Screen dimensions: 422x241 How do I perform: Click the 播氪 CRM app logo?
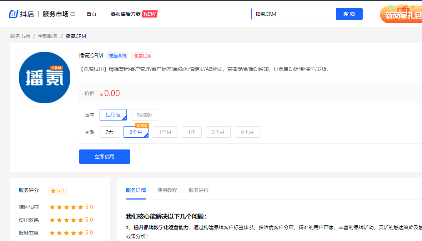click(45, 78)
